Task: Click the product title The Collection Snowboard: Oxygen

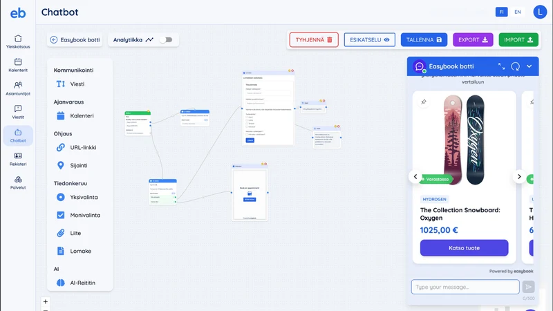Action: (x=460, y=214)
